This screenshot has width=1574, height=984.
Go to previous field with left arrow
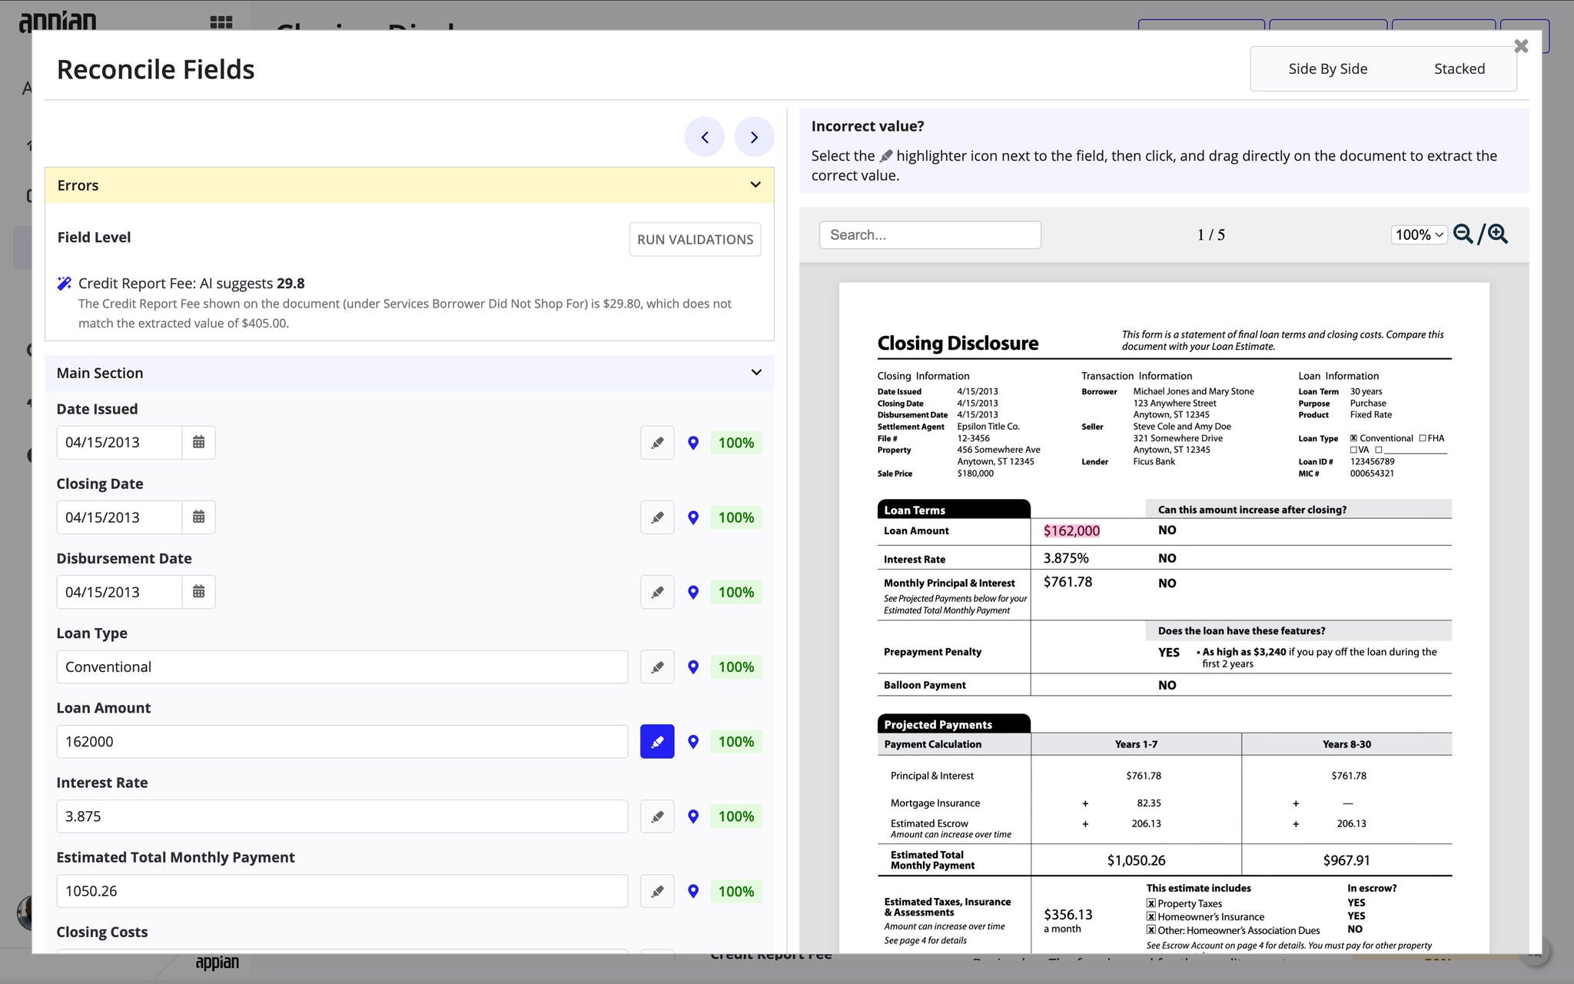(x=705, y=138)
